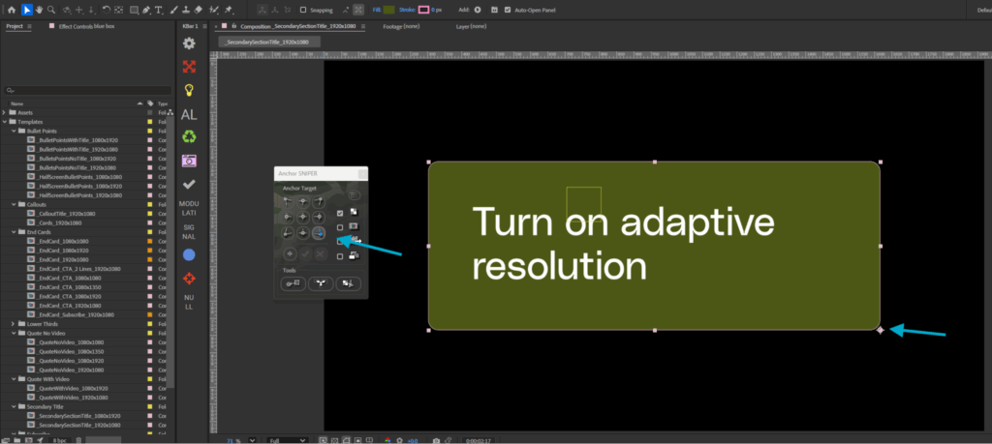Toggle the Snapping checkbox
The width and height of the screenshot is (992, 444).
pos(303,10)
